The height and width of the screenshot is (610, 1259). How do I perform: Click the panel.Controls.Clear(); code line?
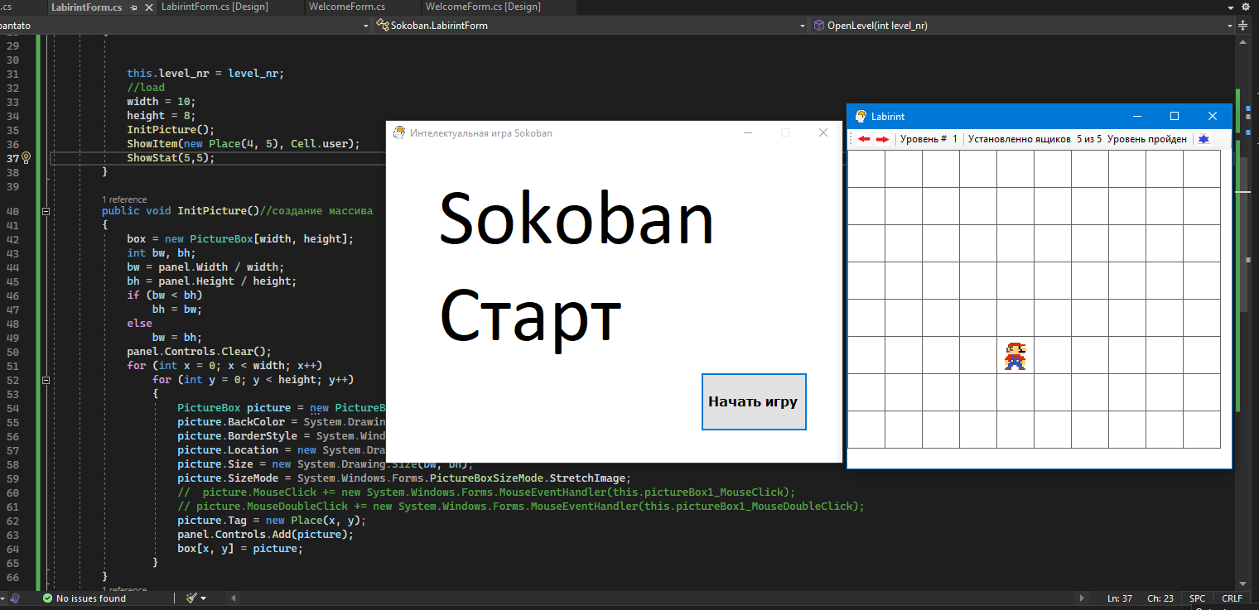click(x=199, y=351)
